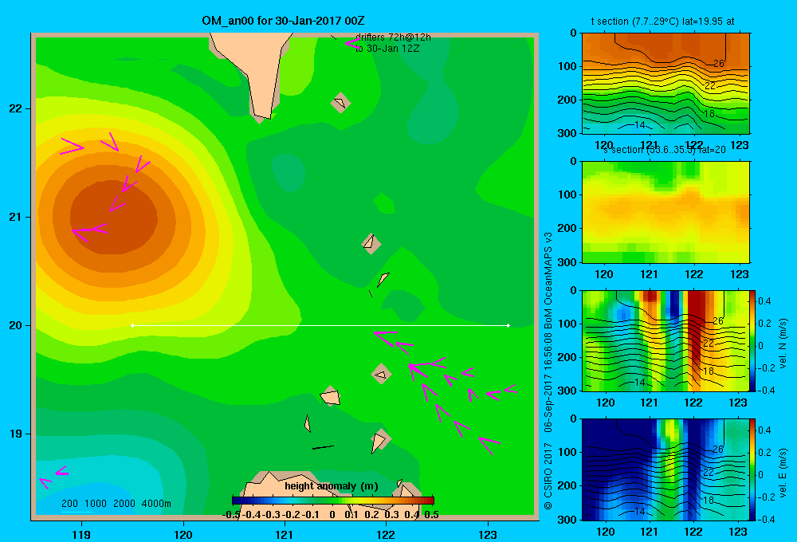797x542 pixels.
Task: Click the 's section' lat=20 title
Action: coord(664,150)
